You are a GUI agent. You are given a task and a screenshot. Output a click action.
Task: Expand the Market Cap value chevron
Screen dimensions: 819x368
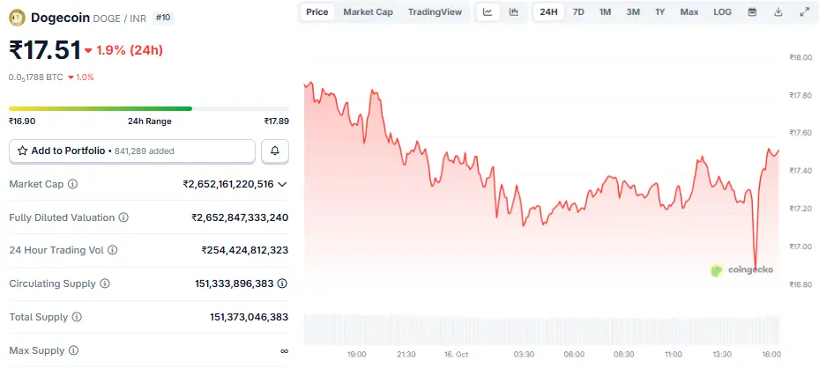[282, 184]
